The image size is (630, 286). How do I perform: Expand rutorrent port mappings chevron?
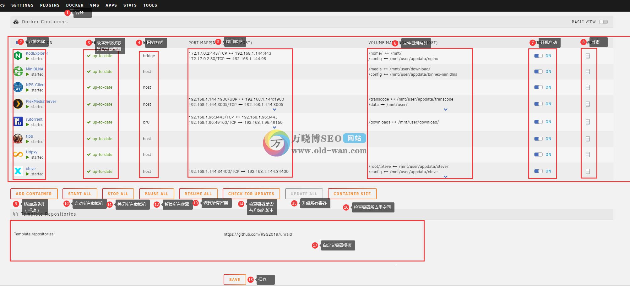click(274, 128)
